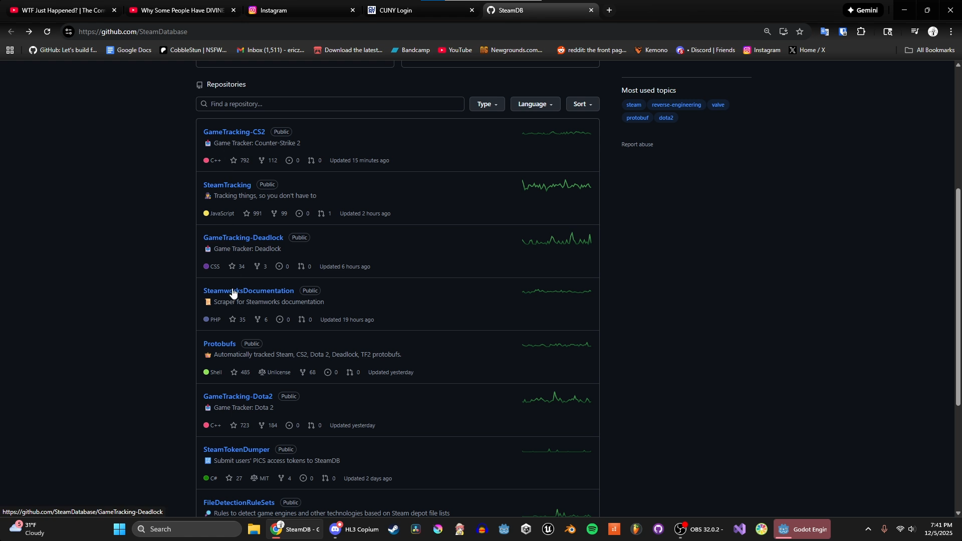Select the steam topic tag
962x541 pixels.
(x=633, y=105)
